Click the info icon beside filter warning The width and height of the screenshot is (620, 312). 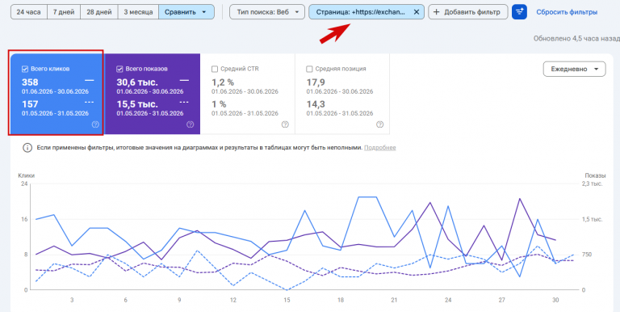tap(27, 148)
